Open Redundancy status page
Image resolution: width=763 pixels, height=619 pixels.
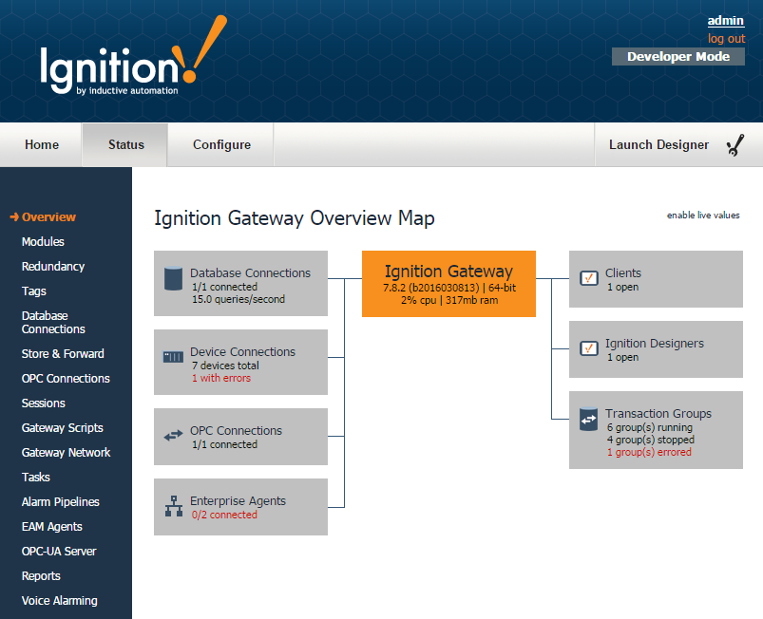(x=53, y=267)
